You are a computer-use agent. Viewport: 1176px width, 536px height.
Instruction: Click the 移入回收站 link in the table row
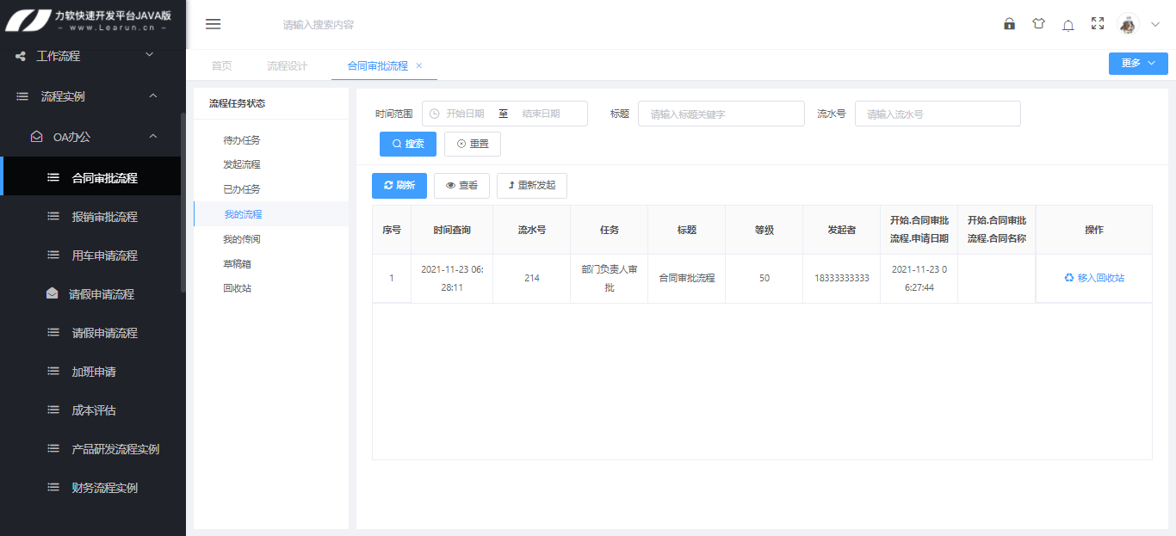(x=1094, y=278)
